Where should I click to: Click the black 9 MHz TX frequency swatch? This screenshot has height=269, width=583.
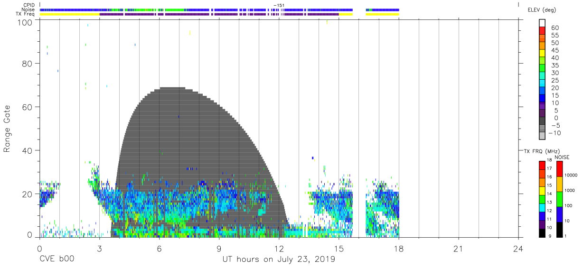[542, 232]
